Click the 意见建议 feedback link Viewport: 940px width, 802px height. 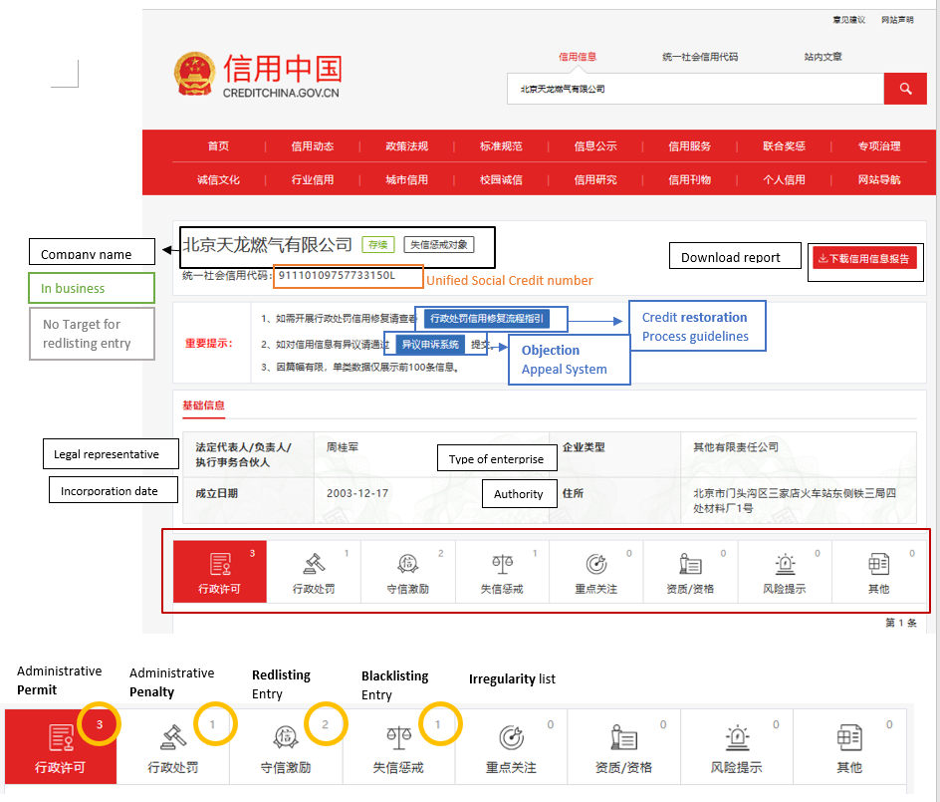point(847,19)
